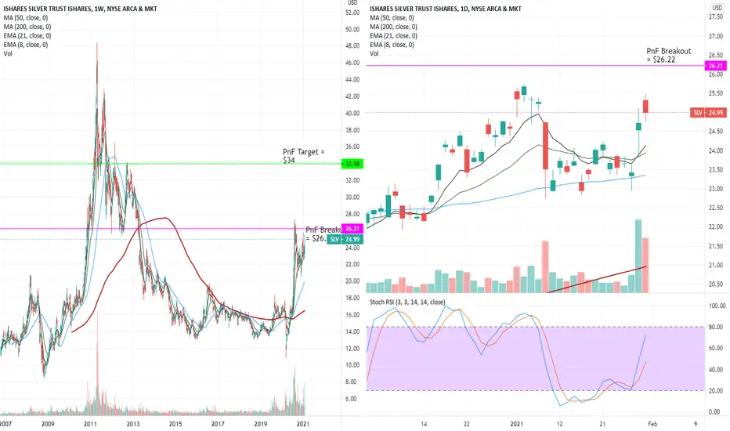Click the red SLV 24.99 label on daily chart

pos(707,113)
